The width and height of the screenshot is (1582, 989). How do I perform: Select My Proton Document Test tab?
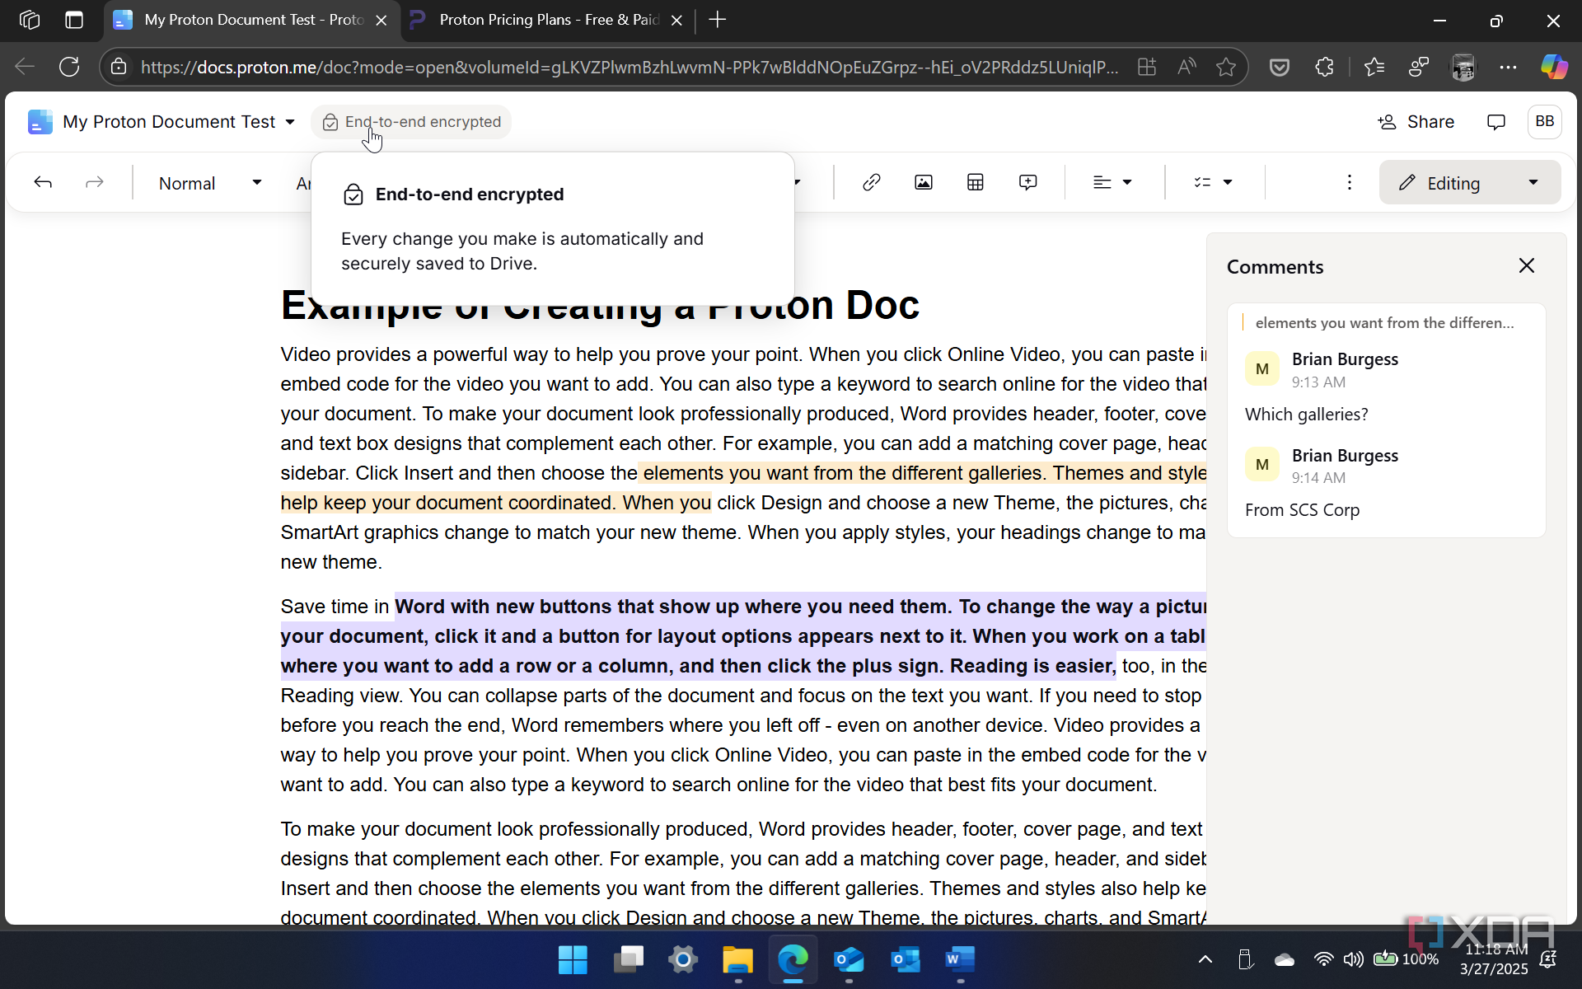coord(250,20)
